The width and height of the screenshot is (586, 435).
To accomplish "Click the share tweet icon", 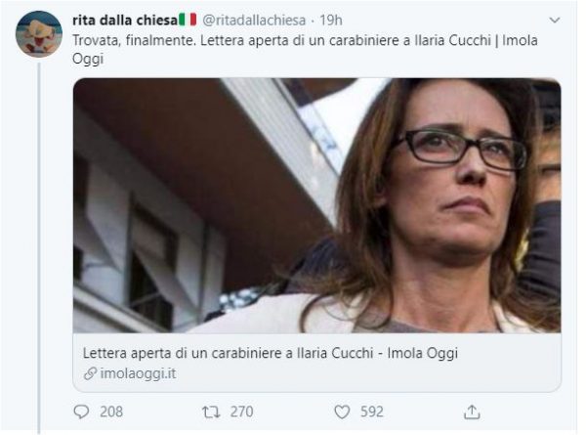I will [472, 412].
